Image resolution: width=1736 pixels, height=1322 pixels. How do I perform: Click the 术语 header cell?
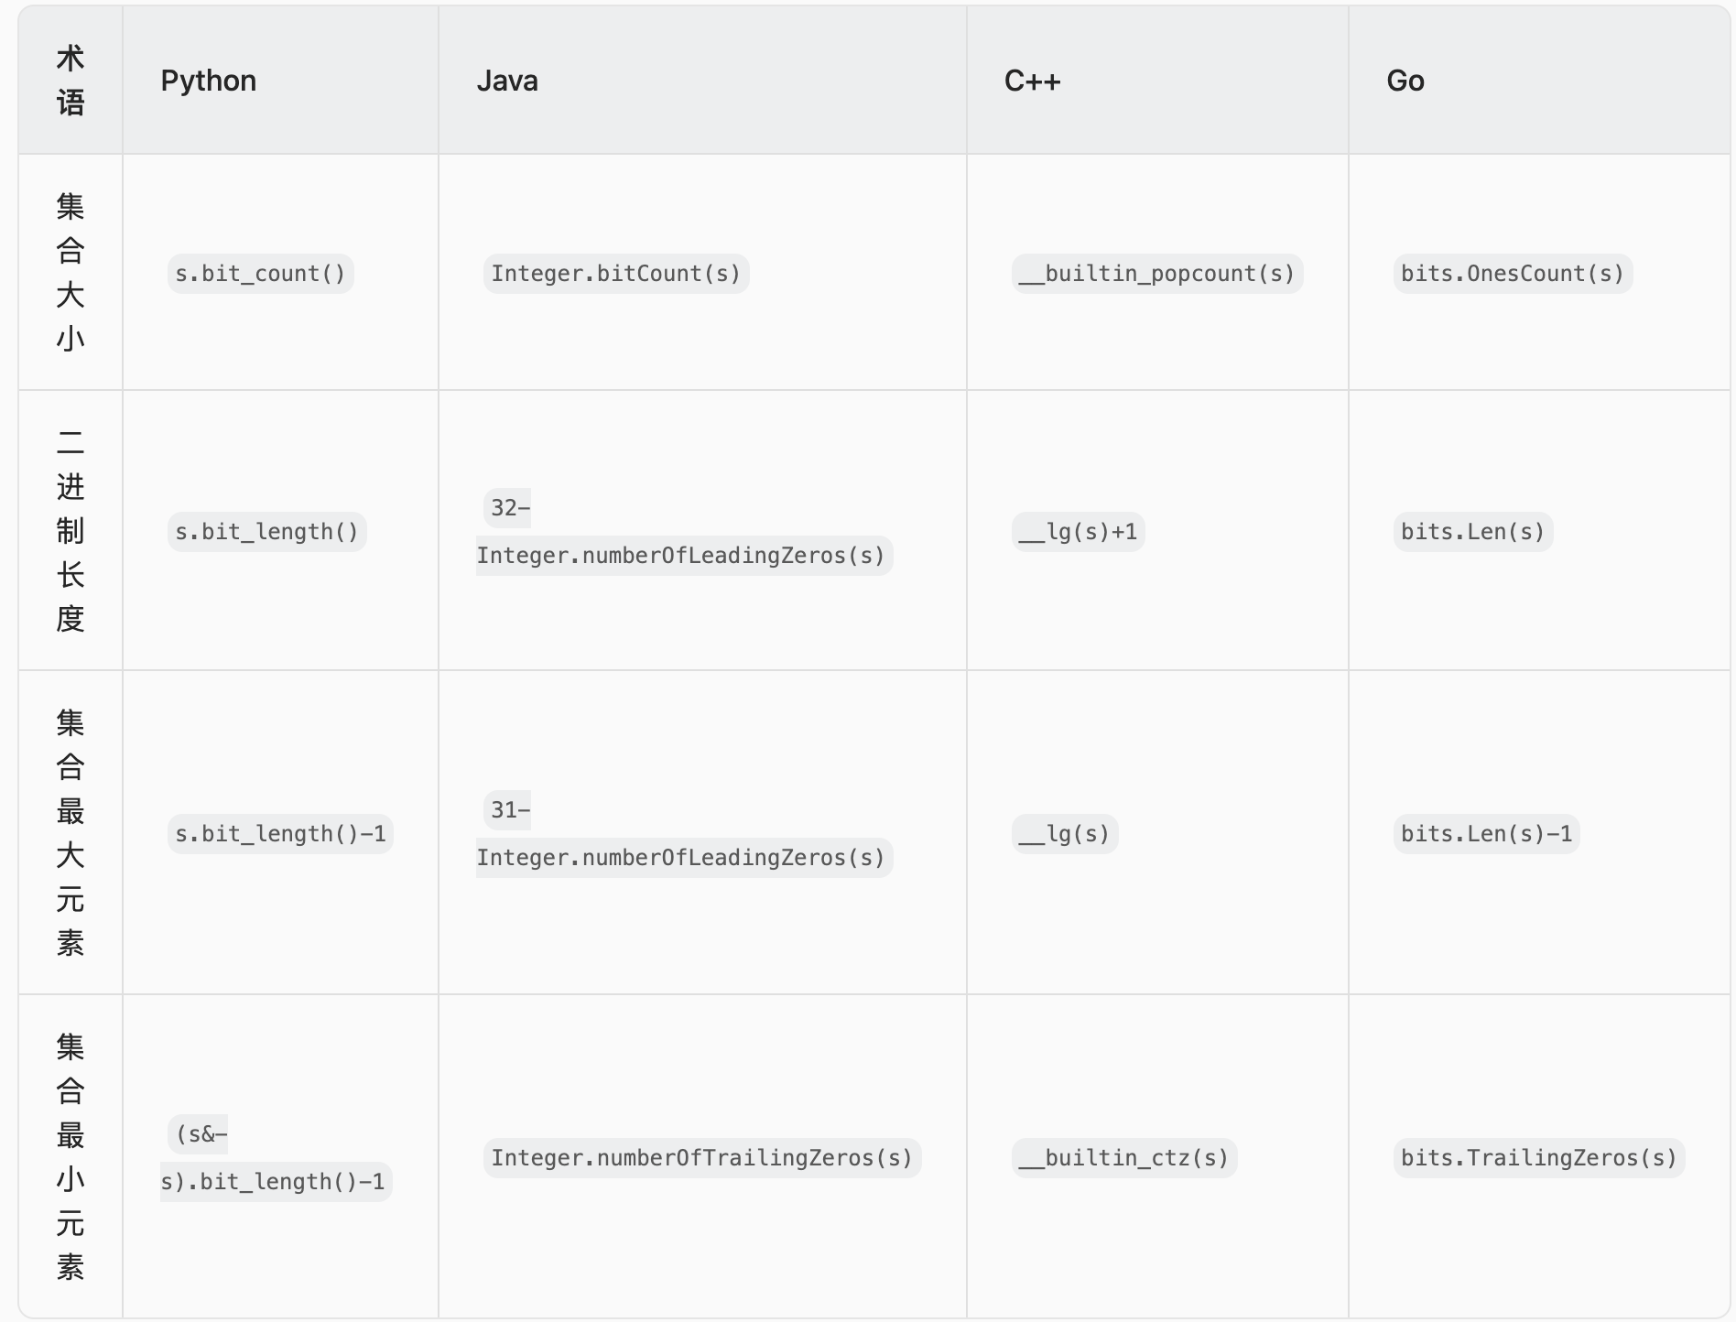point(71,81)
